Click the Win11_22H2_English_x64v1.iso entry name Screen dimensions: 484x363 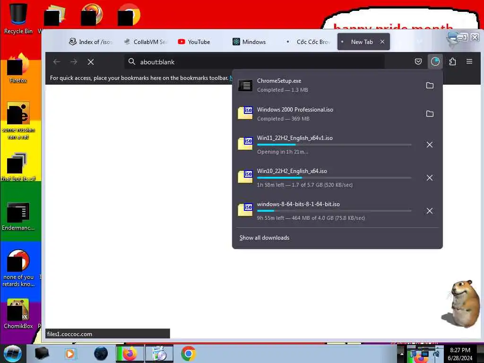pos(295,138)
